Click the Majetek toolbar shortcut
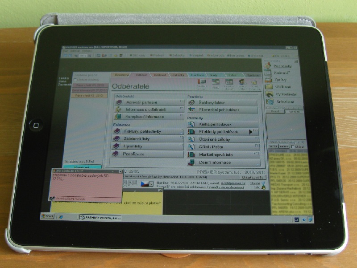 pos(196,55)
